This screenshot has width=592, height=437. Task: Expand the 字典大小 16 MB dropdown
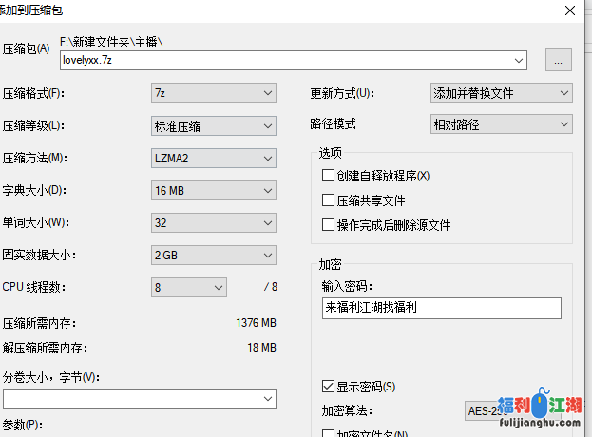pyautogui.click(x=213, y=190)
